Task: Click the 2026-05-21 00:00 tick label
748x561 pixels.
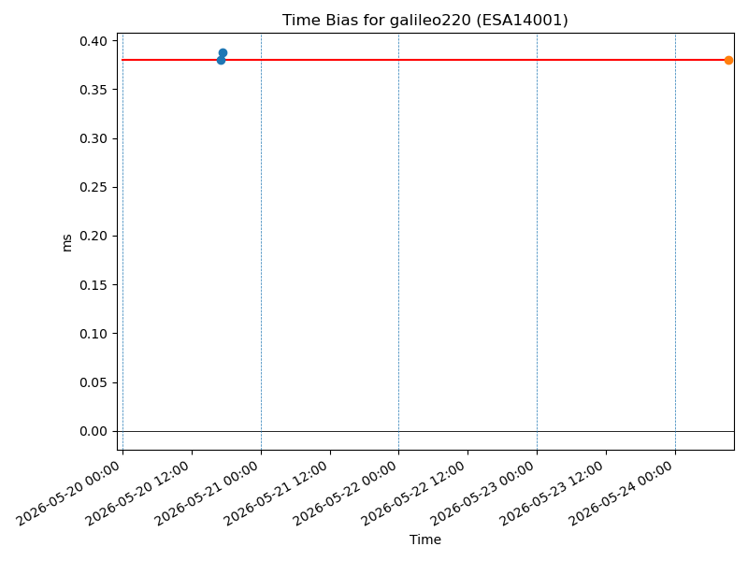Action: 207,495
